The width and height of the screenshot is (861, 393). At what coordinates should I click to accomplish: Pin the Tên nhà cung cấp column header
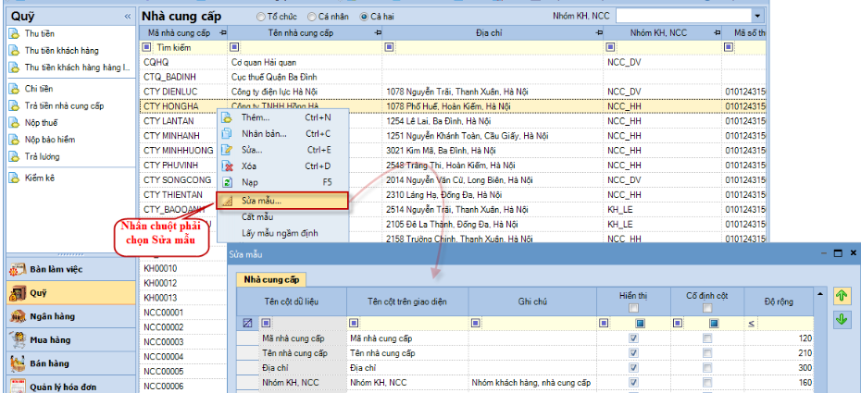(378, 32)
